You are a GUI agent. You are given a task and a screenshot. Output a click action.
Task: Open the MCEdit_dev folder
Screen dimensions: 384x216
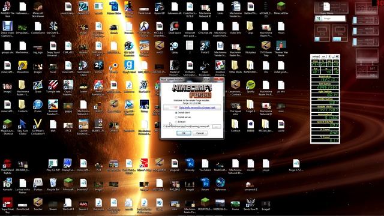tap(265, 125)
